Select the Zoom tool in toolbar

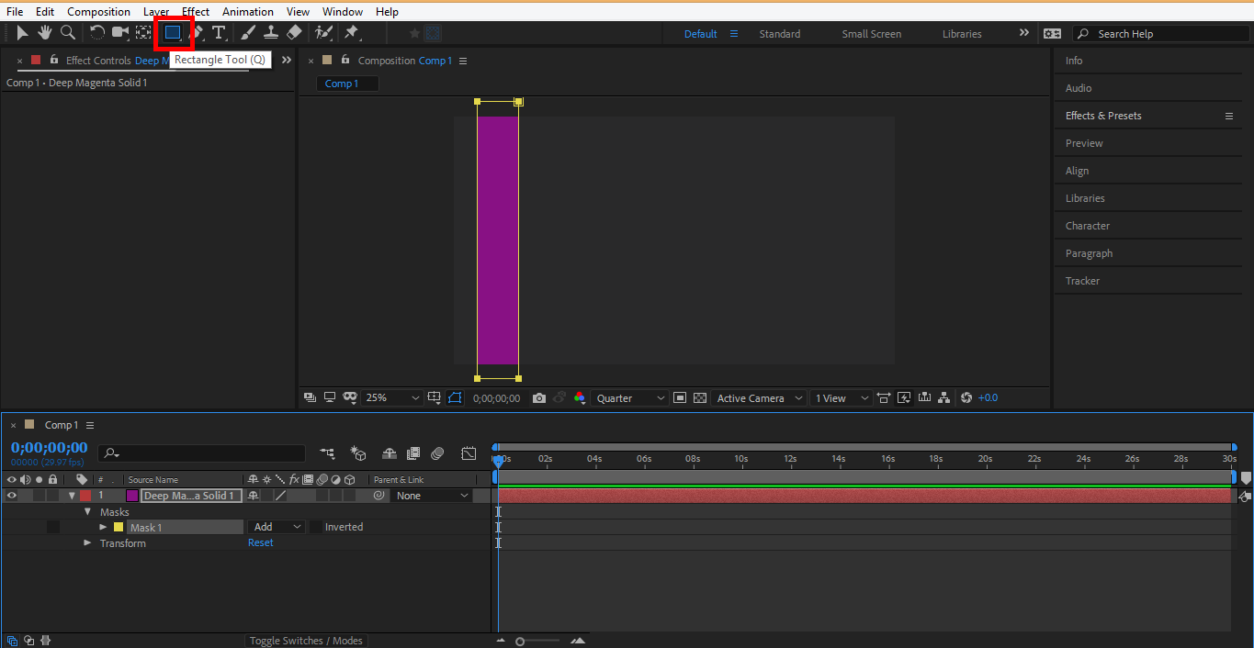[68, 33]
